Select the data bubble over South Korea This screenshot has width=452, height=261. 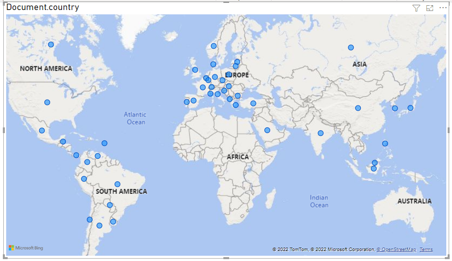coord(395,108)
